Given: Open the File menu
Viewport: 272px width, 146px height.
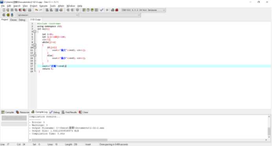Looking at the screenshot, I should [3, 6].
